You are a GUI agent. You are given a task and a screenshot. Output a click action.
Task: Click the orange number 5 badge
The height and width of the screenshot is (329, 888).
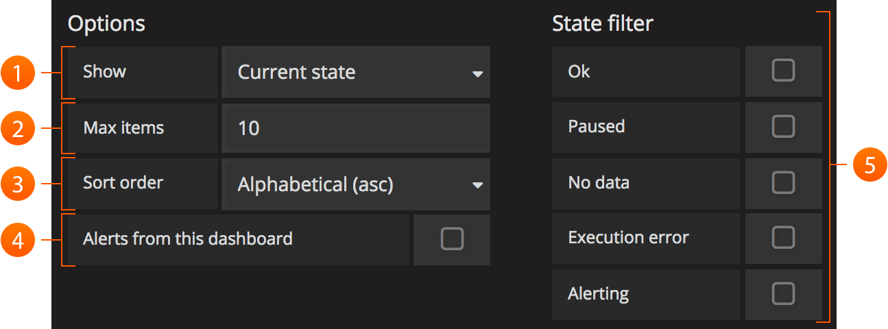pyautogui.click(x=870, y=166)
